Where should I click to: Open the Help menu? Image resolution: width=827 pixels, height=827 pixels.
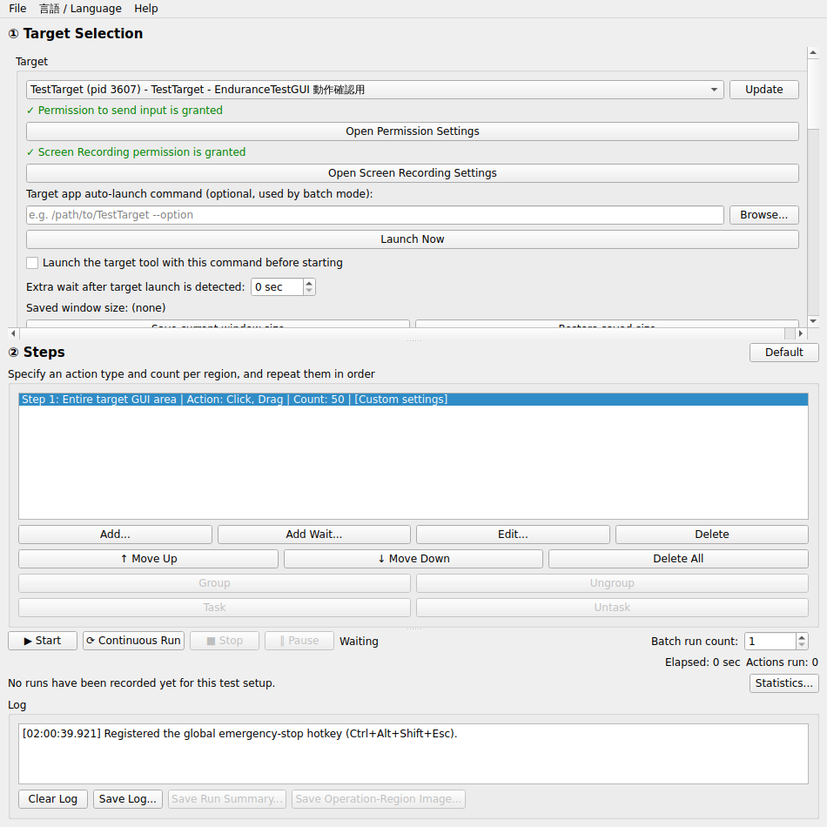coord(145,9)
